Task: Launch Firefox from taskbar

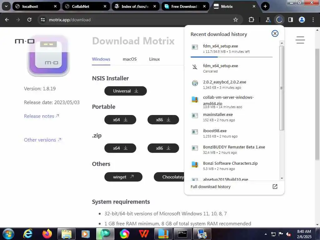Action: point(47,234)
